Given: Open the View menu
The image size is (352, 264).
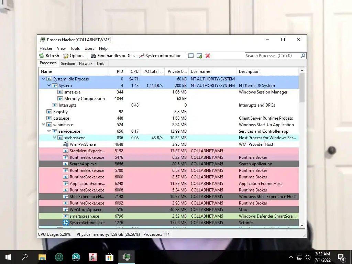Looking at the screenshot, I should click(x=61, y=48).
